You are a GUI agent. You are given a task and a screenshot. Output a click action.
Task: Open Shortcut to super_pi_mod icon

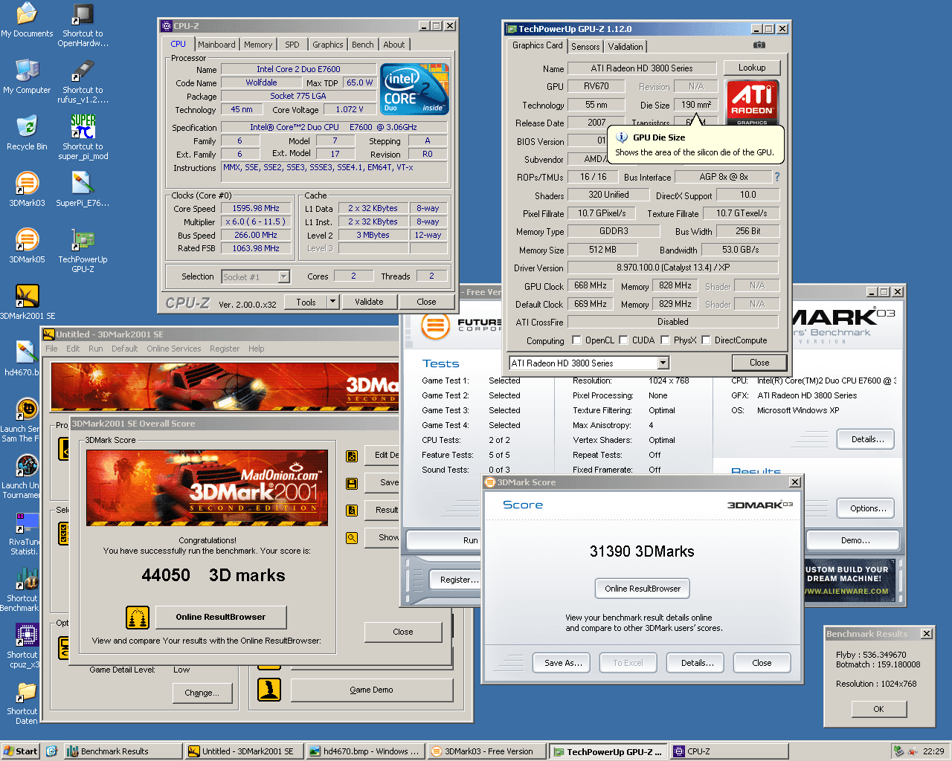click(83, 138)
